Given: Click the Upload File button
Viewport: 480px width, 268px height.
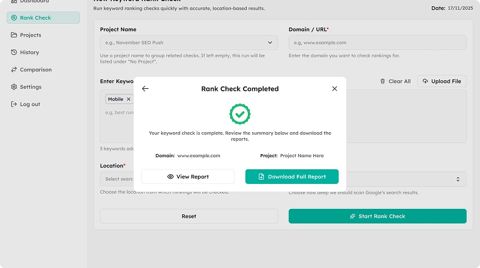Looking at the screenshot, I should point(442,82).
